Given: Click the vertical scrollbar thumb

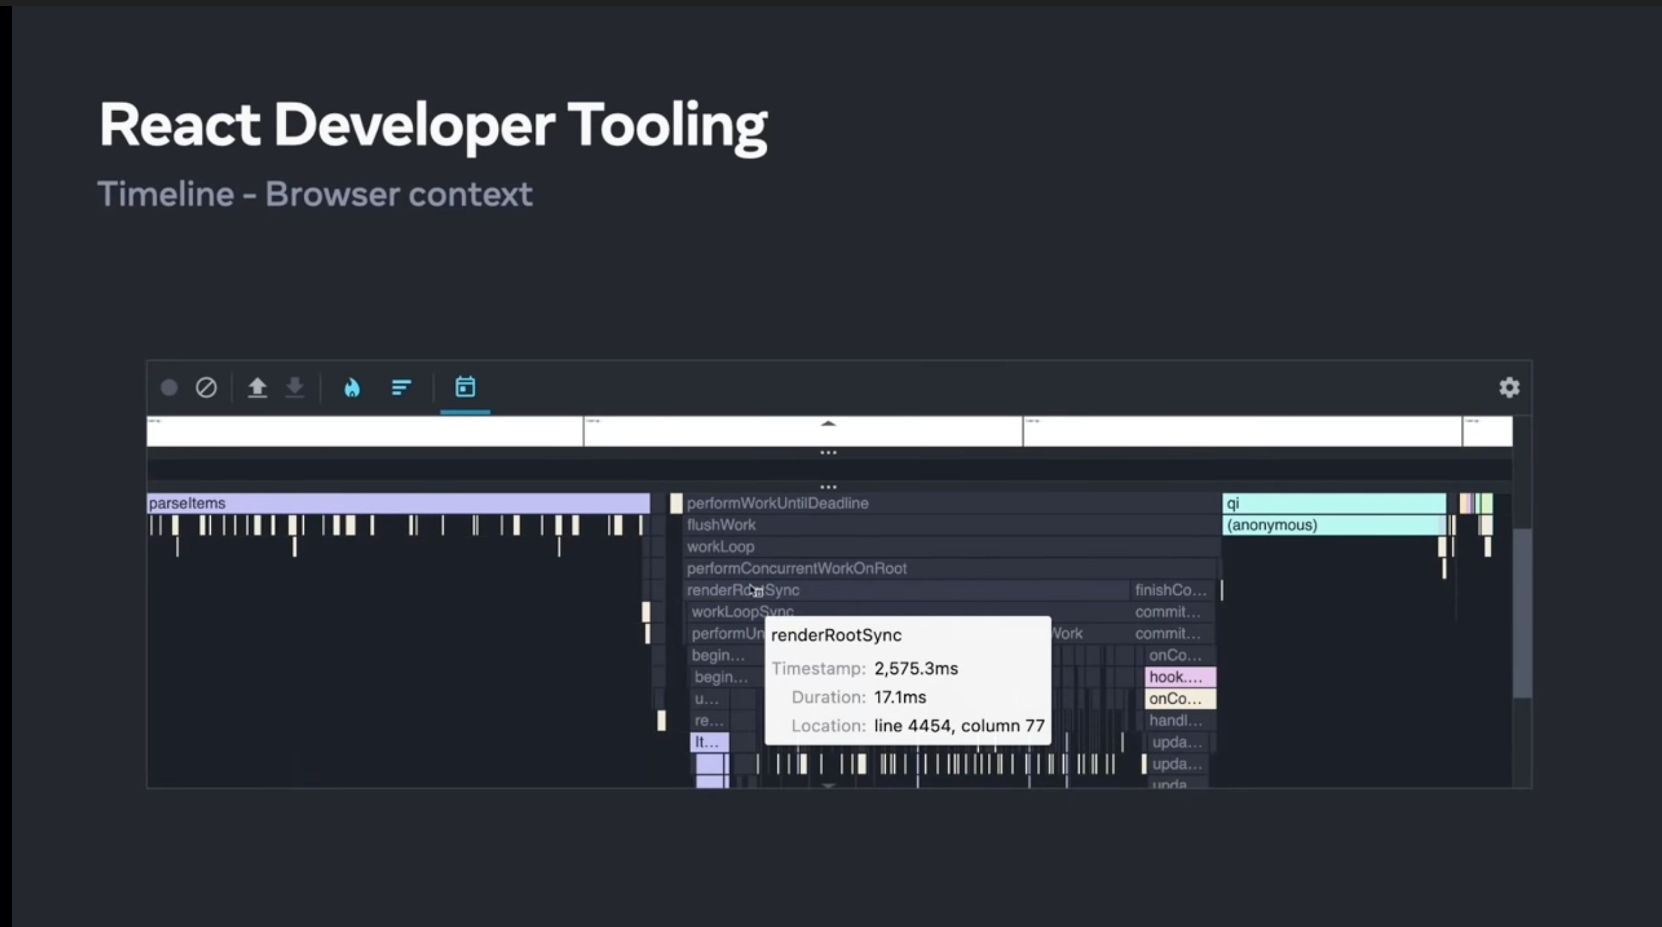Looking at the screenshot, I should pos(1522,613).
